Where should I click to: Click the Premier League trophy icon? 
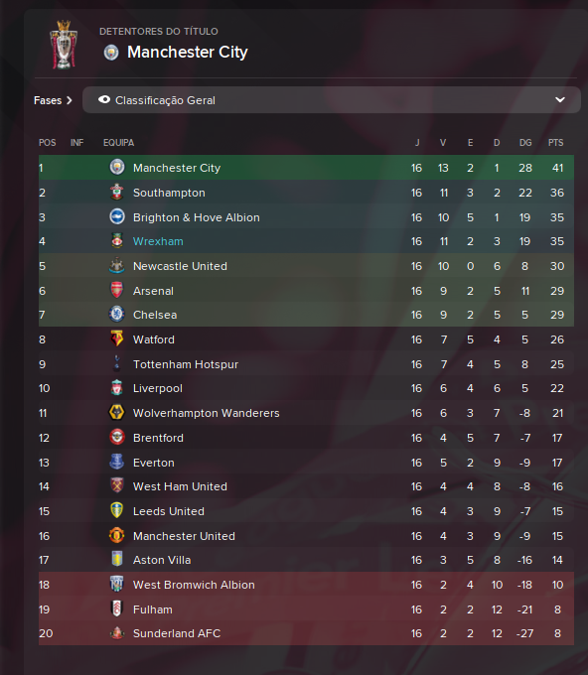pos(64,45)
